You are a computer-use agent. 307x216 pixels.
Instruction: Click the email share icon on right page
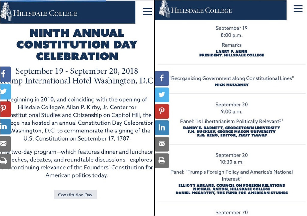(162, 144)
